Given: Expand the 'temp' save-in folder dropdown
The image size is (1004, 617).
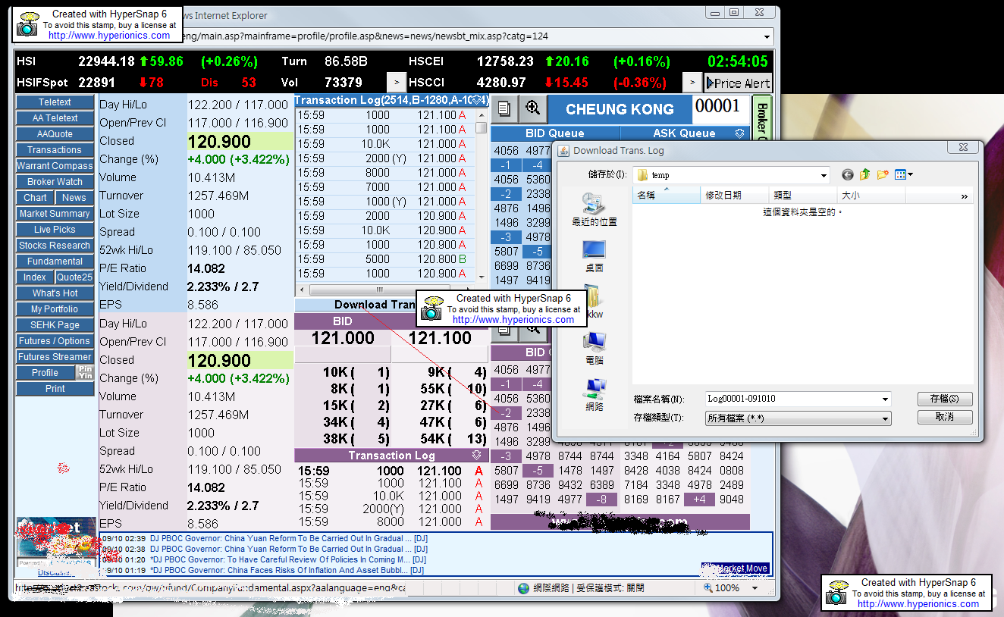Looking at the screenshot, I should click(x=824, y=176).
